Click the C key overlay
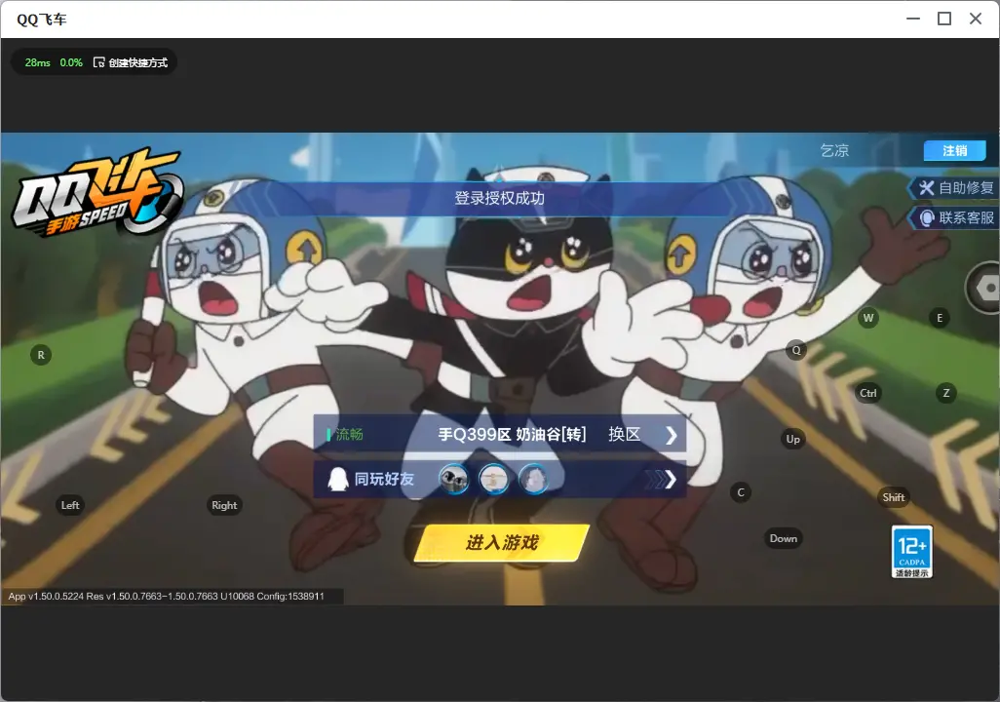This screenshot has height=702, width=1000. [x=741, y=492]
